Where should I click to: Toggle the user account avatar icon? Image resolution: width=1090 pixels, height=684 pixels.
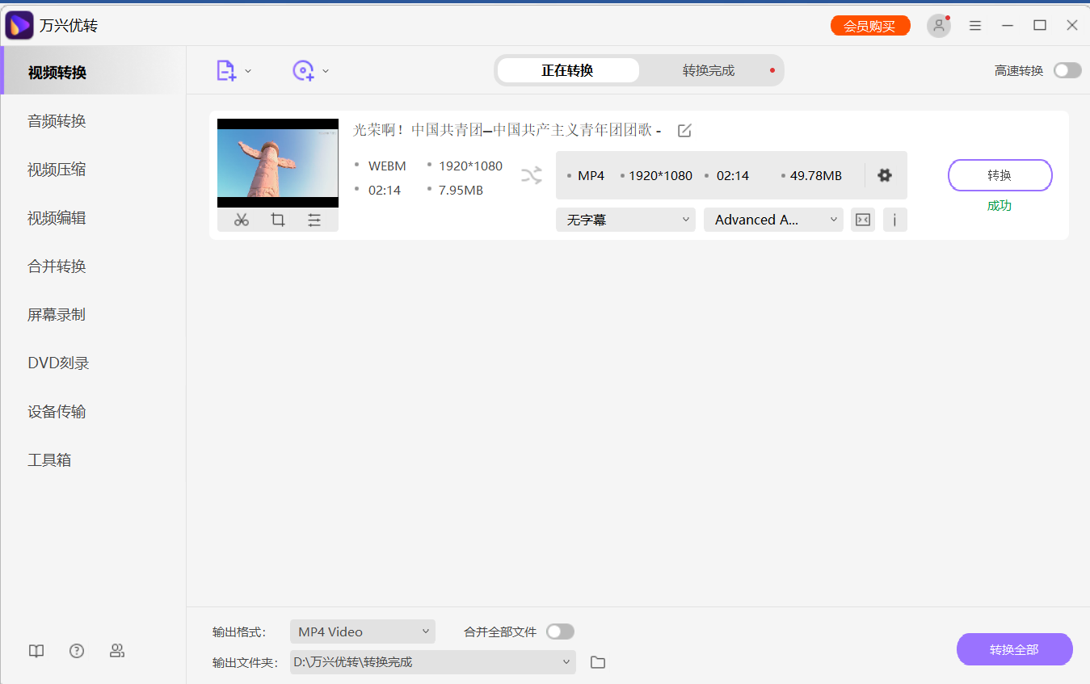tap(938, 25)
